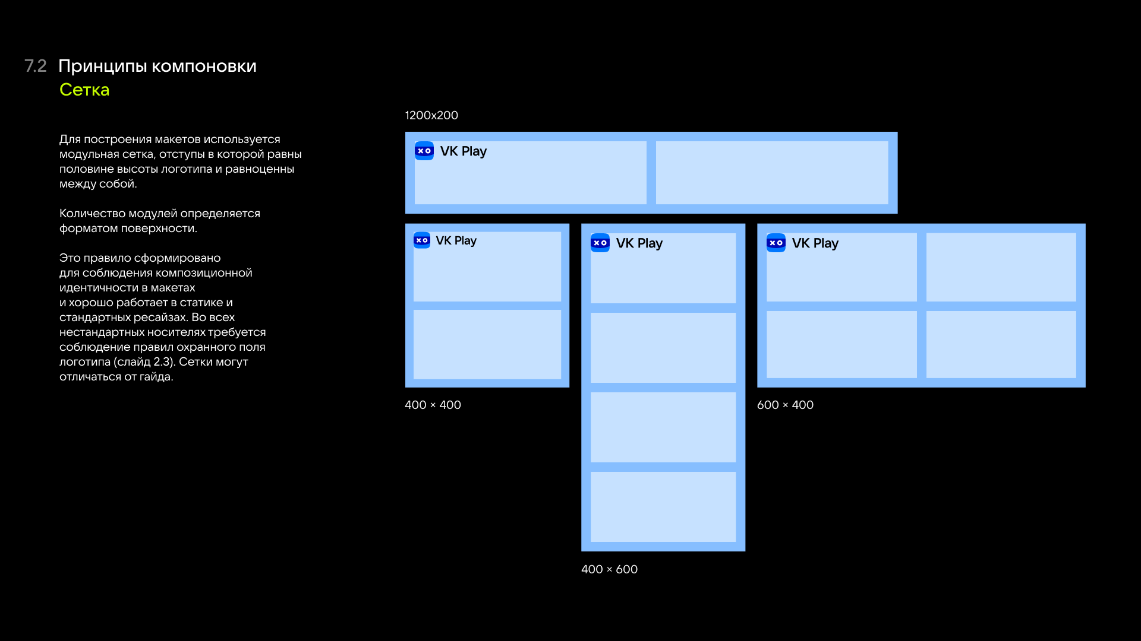
Task: Select the '400 × 400' size label
Action: coord(433,405)
